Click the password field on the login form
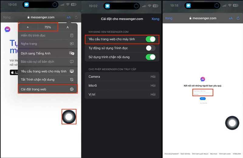This screenshot has width=243, height=158. coord(203,94)
